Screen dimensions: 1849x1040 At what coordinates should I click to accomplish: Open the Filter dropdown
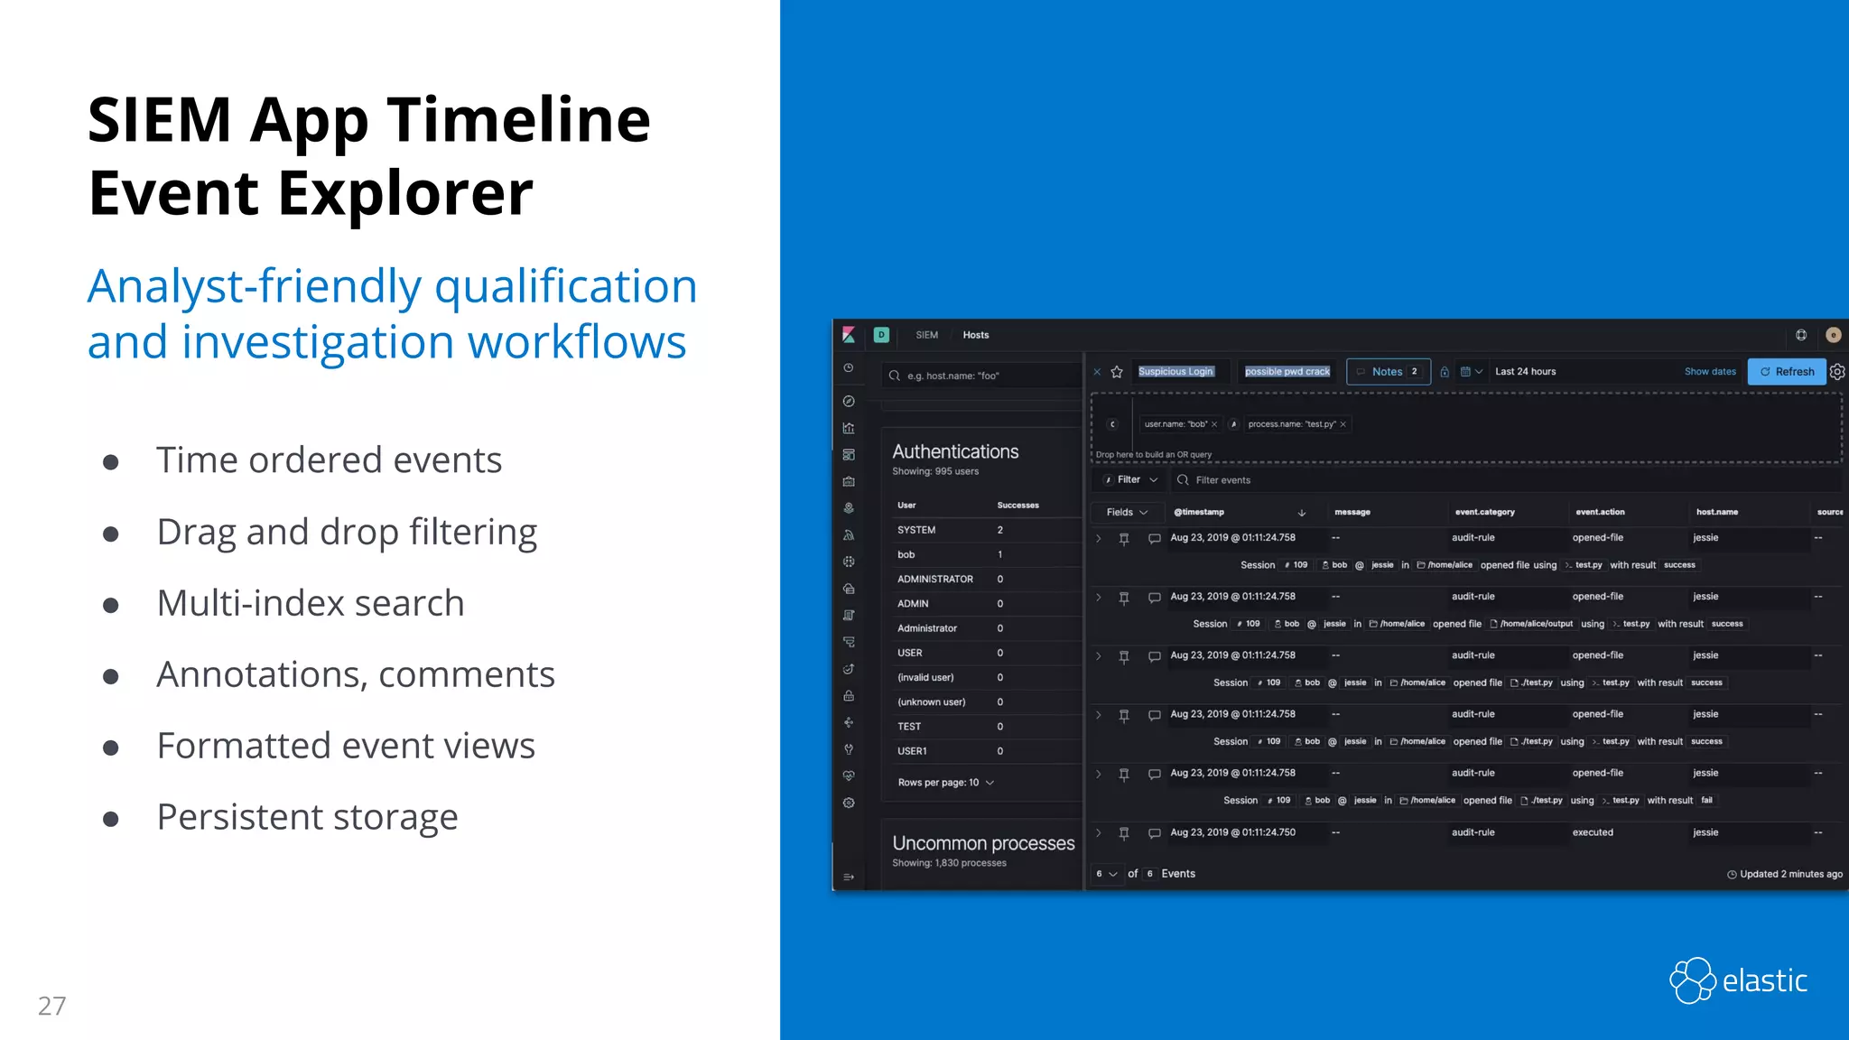pos(1131,479)
